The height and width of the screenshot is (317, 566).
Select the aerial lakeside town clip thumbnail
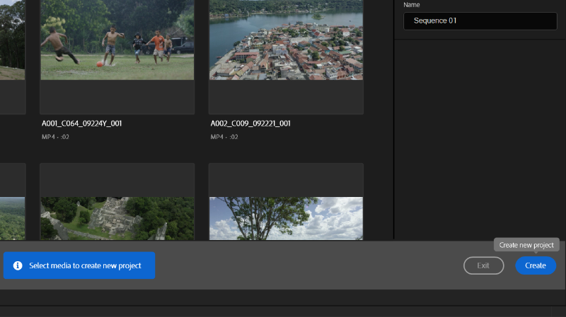point(287,40)
